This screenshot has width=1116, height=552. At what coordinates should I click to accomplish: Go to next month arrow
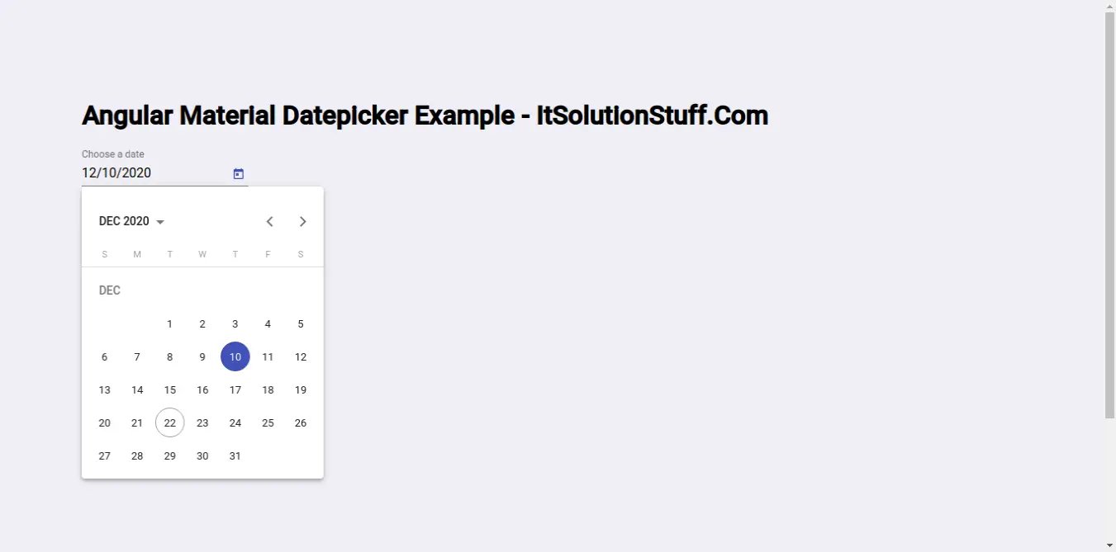pyautogui.click(x=302, y=221)
